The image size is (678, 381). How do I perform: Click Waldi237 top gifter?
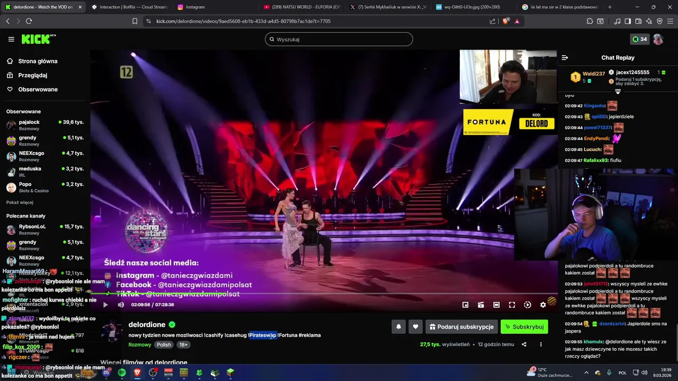pos(593,74)
